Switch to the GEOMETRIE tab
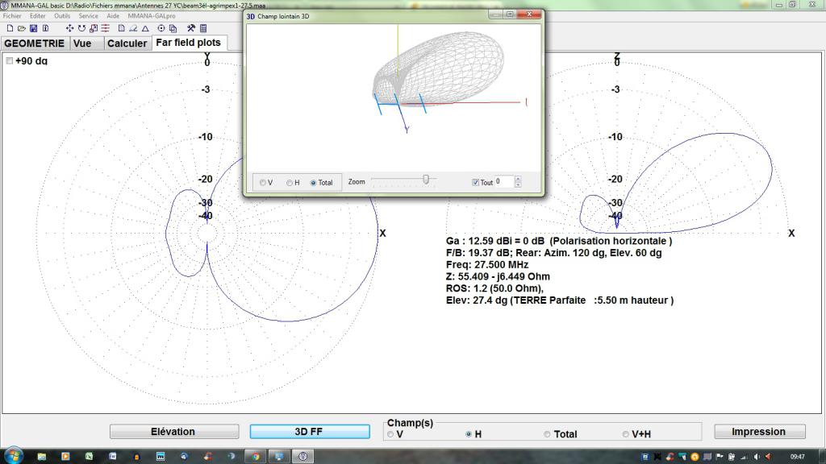The height and width of the screenshot is (464, 826). pos(34,43)
